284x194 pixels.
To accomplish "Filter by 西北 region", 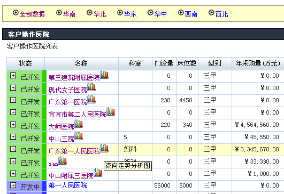I will coord(222,14).
